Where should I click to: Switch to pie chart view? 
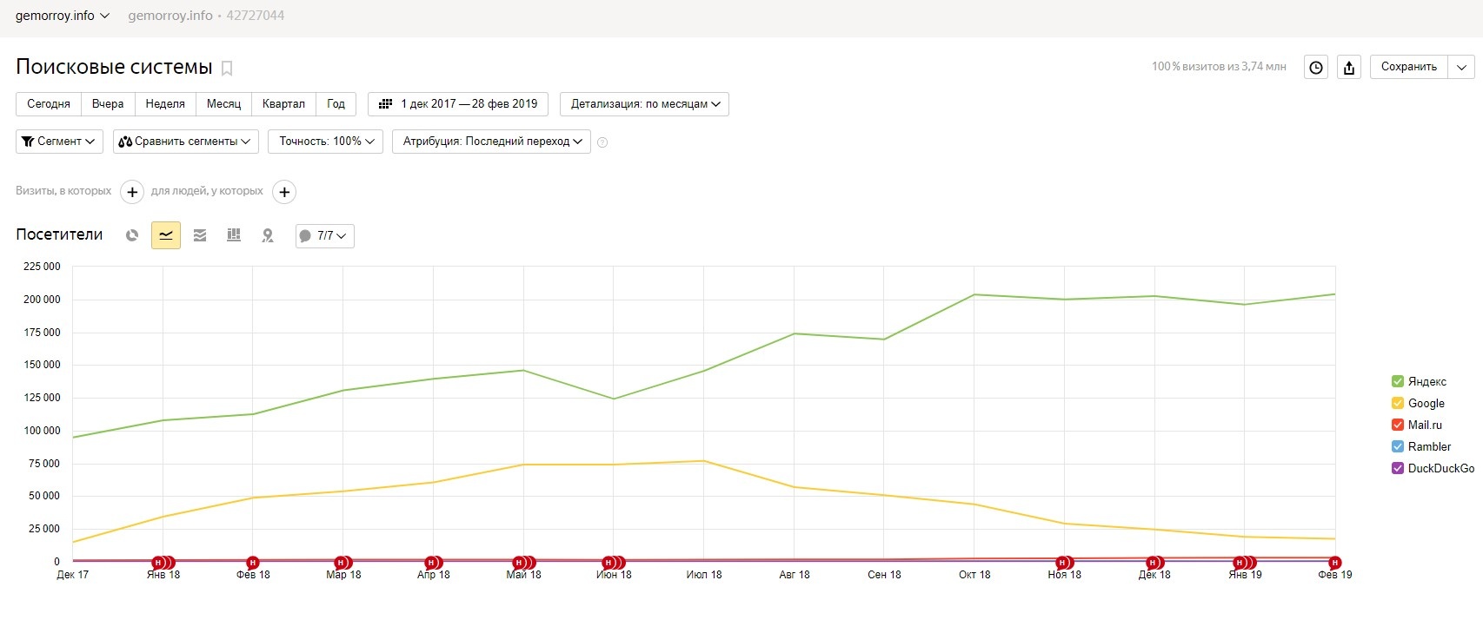(x=132, y=235)
